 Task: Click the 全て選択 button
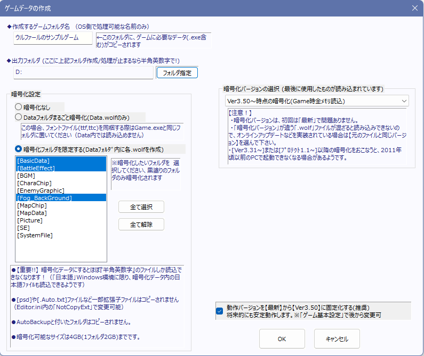click(141, 207)
